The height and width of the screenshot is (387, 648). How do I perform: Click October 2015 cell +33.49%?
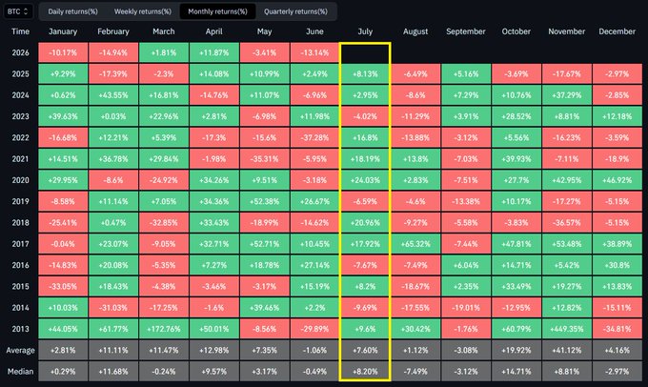point(516,286)
